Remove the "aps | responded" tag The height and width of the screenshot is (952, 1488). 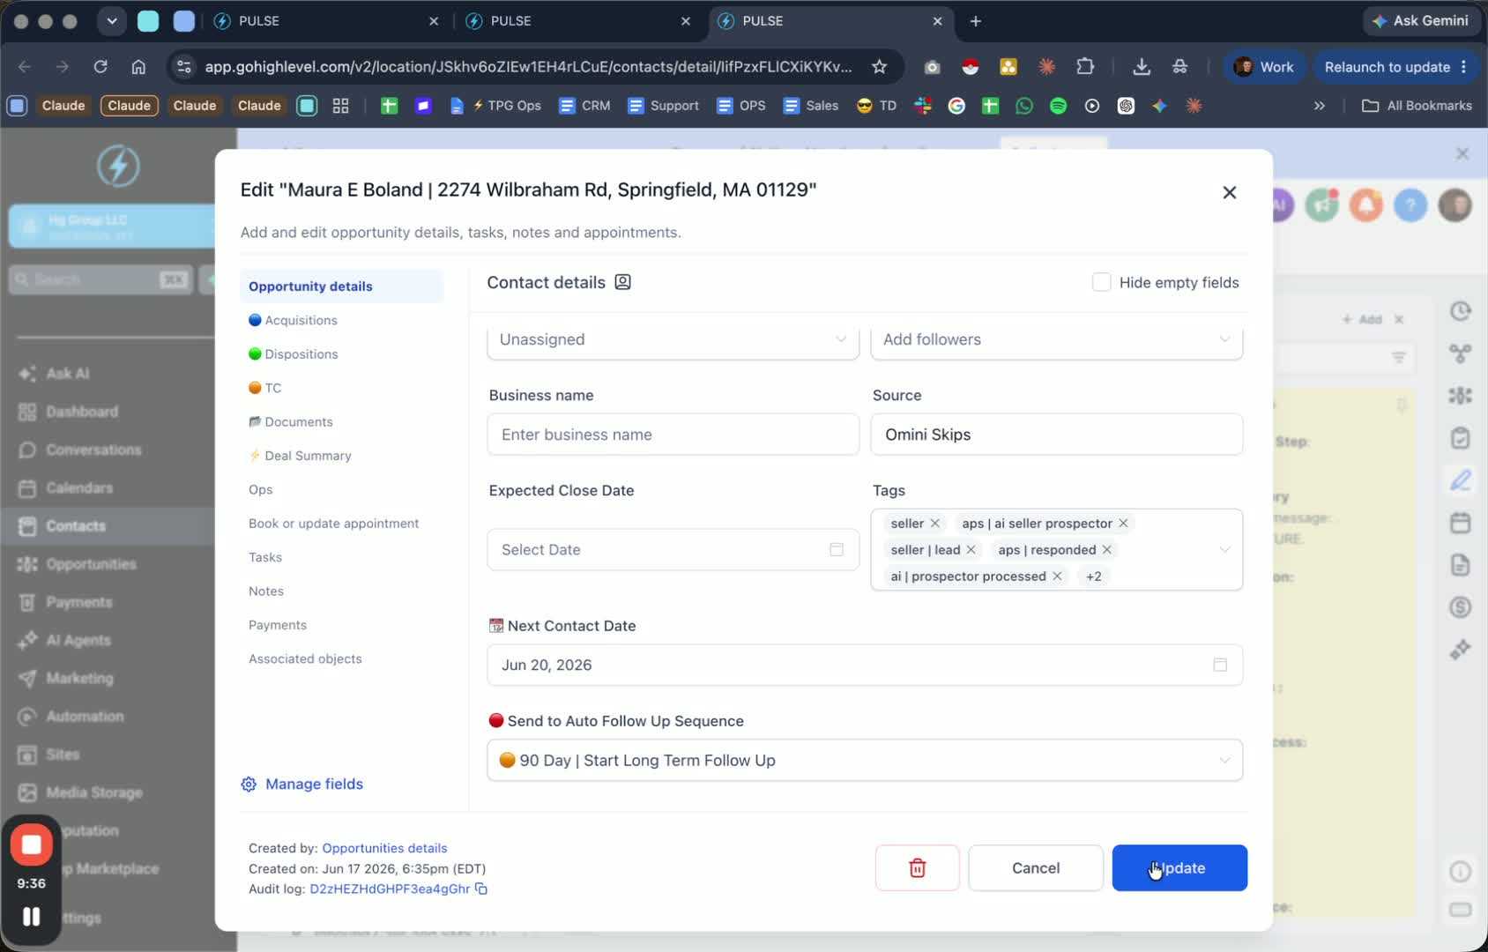point(1106,550)
